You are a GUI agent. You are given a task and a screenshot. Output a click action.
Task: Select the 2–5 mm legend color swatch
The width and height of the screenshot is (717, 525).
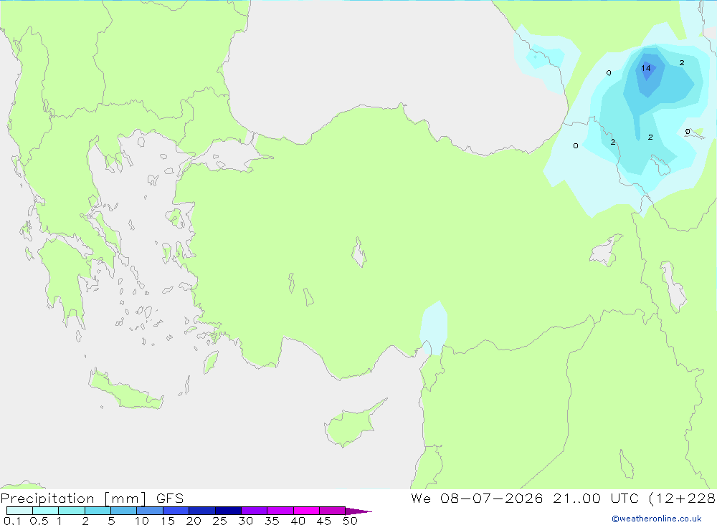tap(98, 511)
